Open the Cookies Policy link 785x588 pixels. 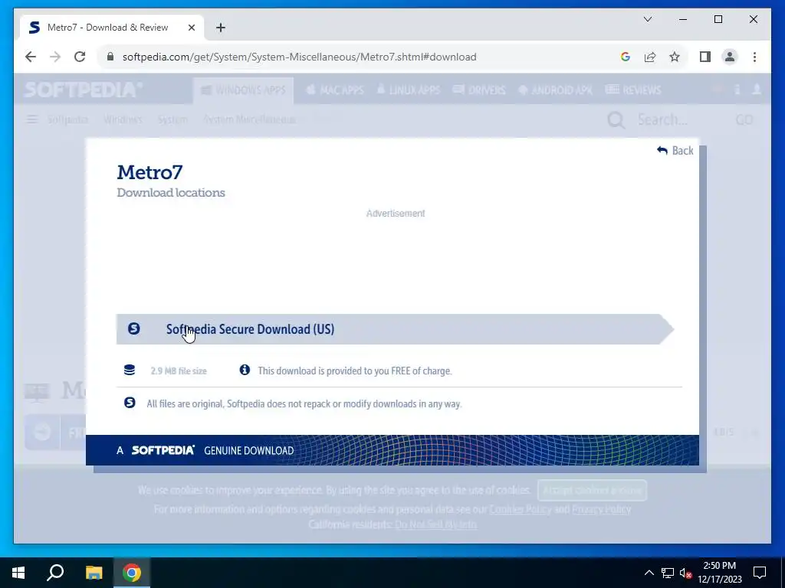pyautogui.click(x=521, y=509)
